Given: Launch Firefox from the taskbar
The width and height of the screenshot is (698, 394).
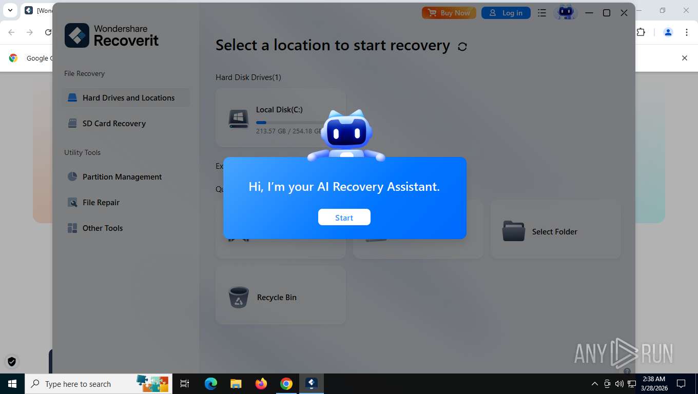Looking at the screenshot, I should tap(261, 384).
